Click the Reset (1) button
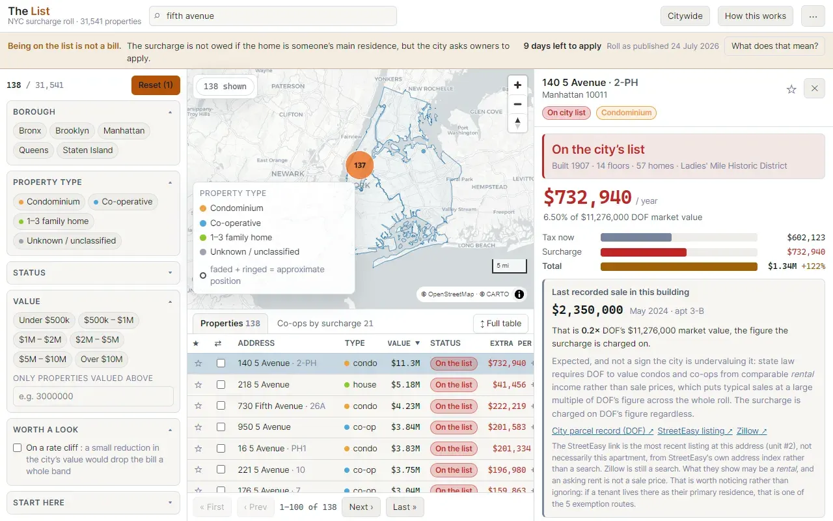 click(x=156, y=85)
